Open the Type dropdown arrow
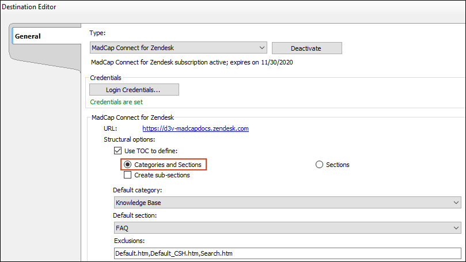Image resolution: width=466 pixels, height=262 pixels. [262, 48]
